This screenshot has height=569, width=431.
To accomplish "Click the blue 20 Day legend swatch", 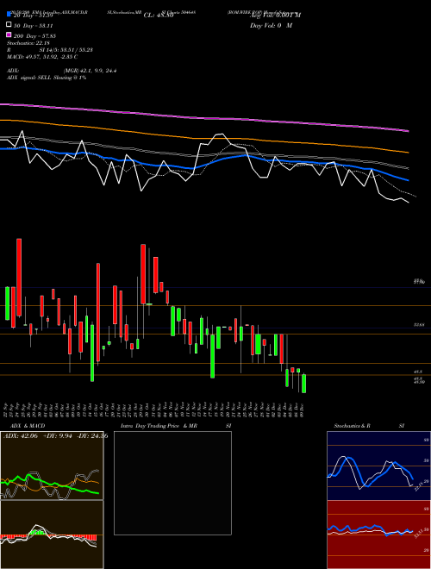I will coord(9,14).
